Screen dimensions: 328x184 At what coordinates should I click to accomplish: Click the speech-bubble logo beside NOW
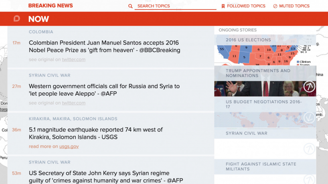[17, 19]
